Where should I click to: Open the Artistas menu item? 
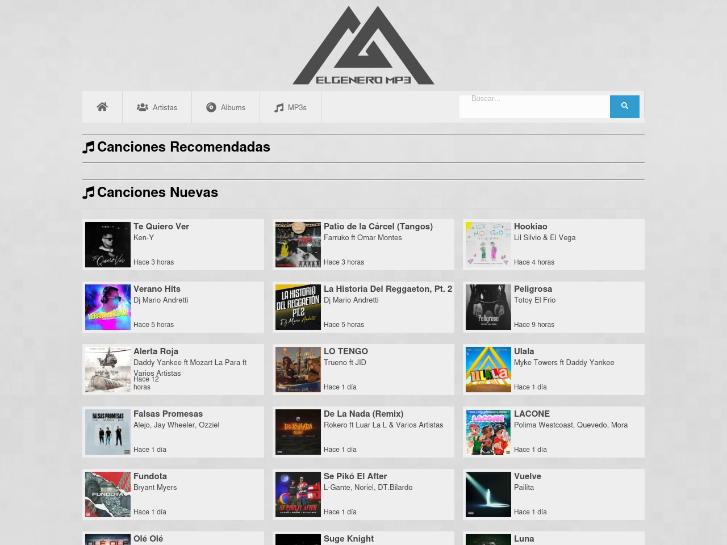(157, 107)
